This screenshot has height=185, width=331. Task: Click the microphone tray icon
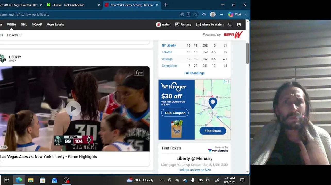193,180
